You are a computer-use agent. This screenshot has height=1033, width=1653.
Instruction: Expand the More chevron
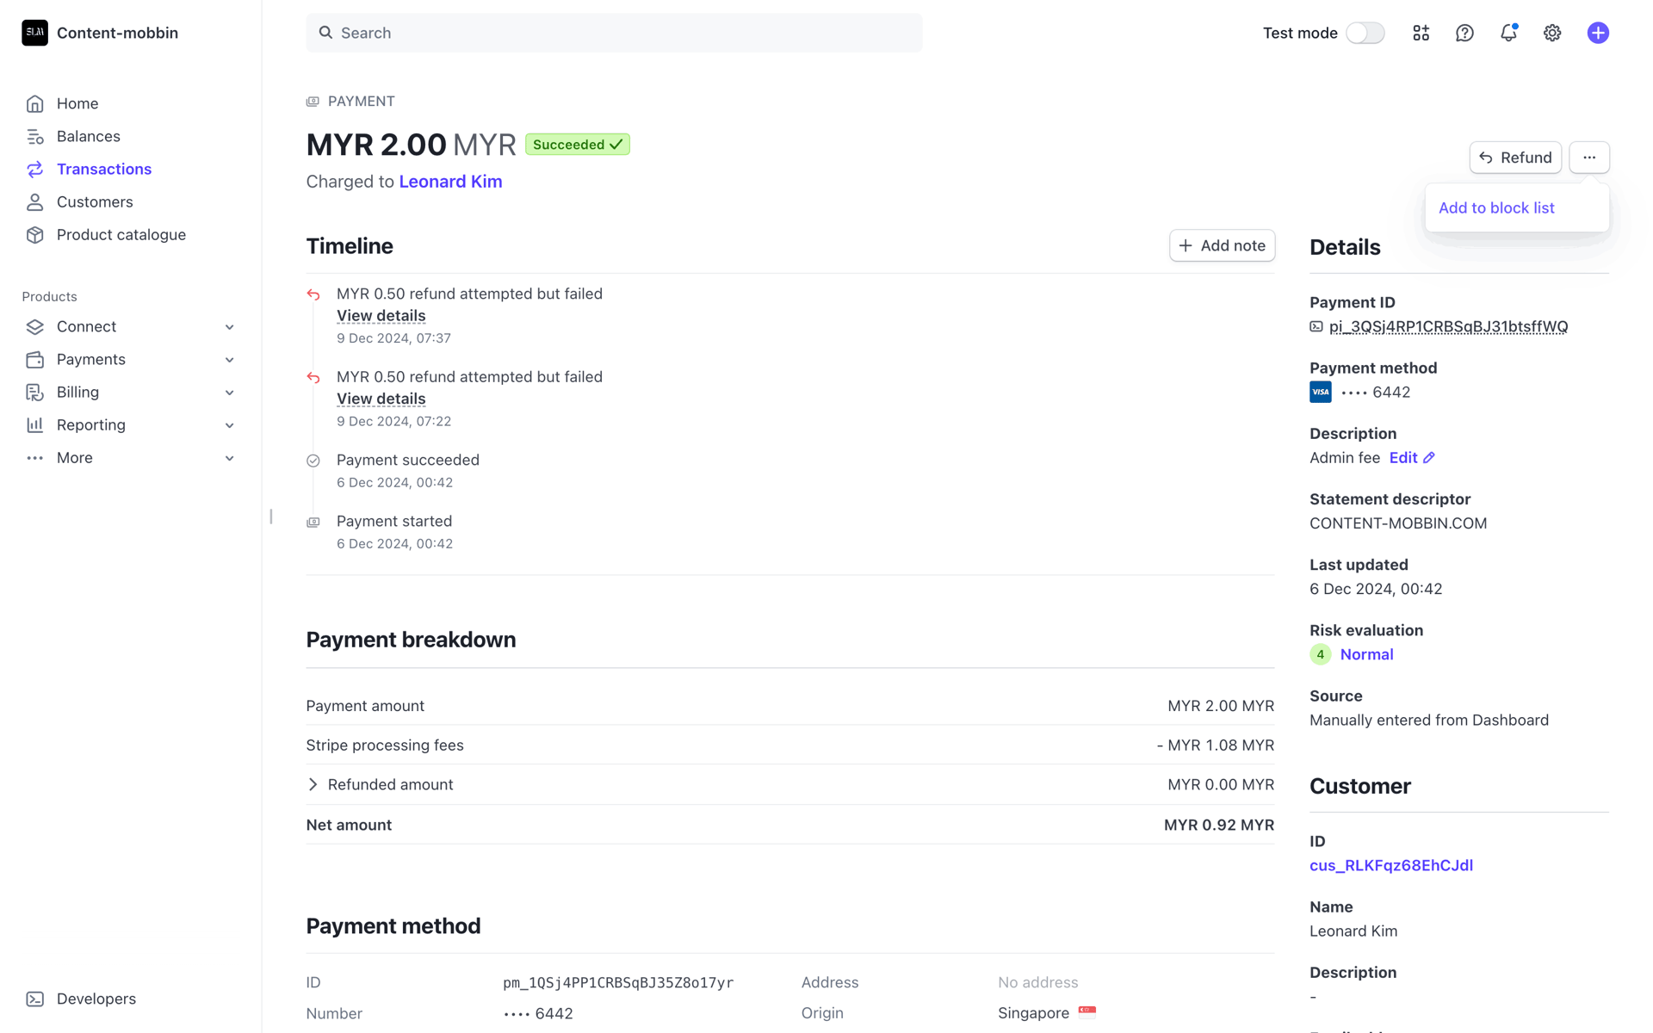coord(229,458)
